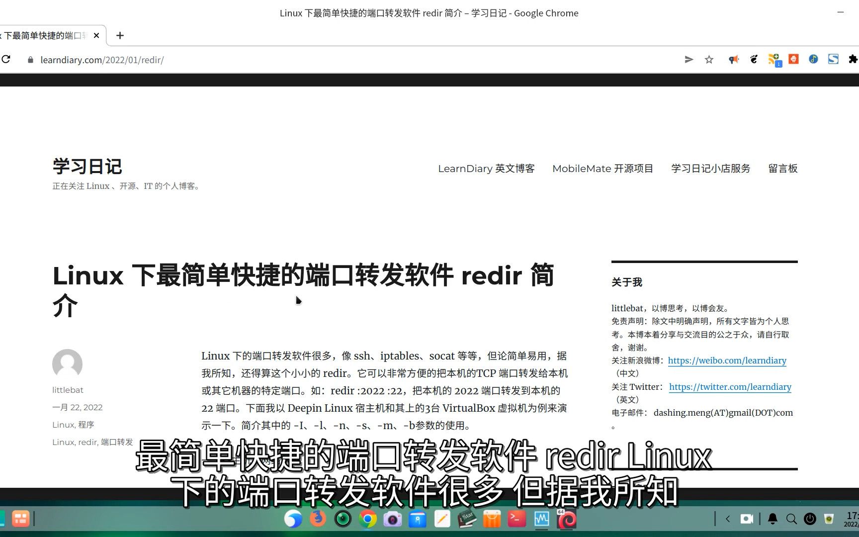Click the RSS extension icon with badge 1
The image size is (859, 537).
(774, 59)
